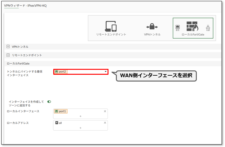
Task: Remove 'all' from local address
Action: pyautogui.click(x=105, y=123)
